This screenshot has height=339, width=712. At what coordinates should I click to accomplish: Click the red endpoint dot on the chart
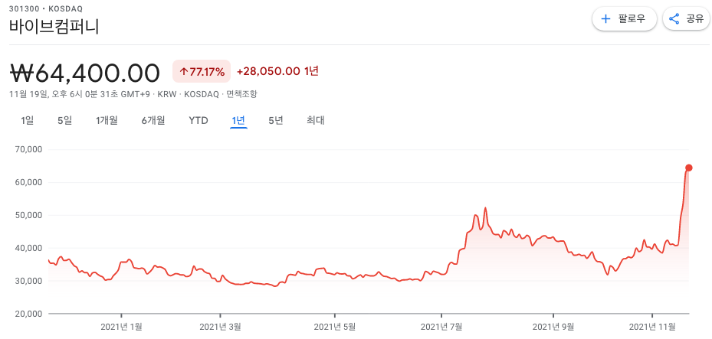tap(688, 168)
